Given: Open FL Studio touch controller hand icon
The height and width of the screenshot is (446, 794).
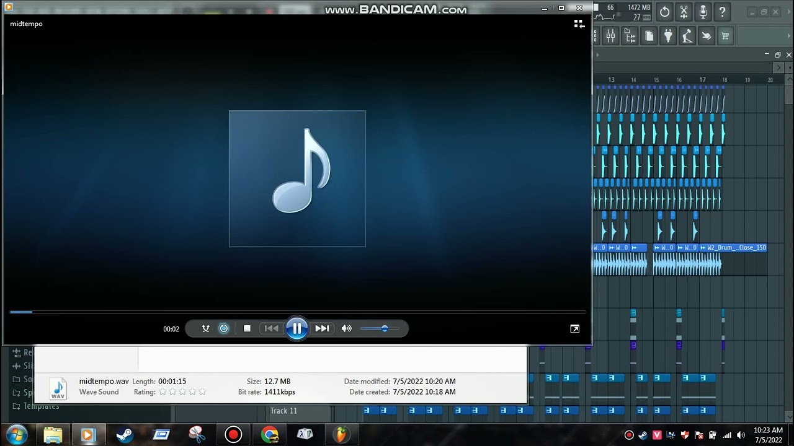Looking at the screenshot, I should tap(707, 36).
